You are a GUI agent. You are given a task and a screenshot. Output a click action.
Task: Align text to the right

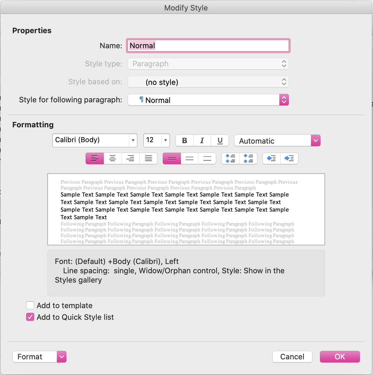click(131, 158)
